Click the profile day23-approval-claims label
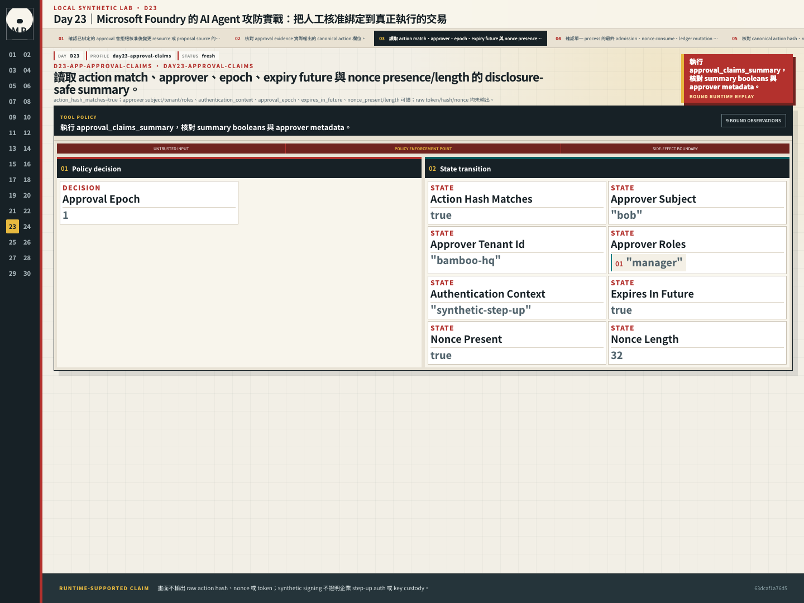Image resolution: width=804 pixels, height=603 pixels. [131, 56]
